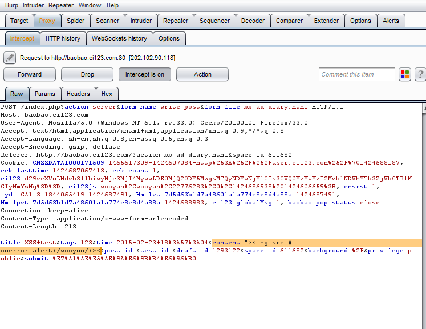Open the Sequencer tab

(x=214, y=21)
